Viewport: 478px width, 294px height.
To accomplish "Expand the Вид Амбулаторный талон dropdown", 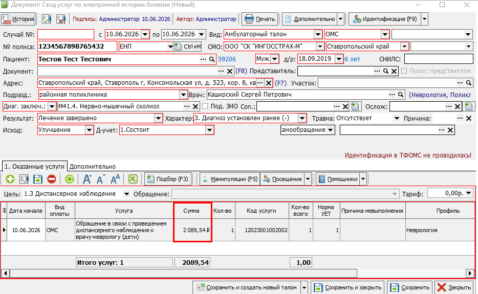I will 318,34.
